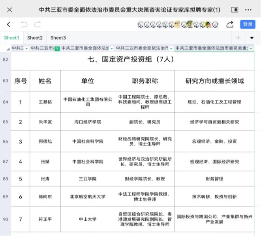Open filter dropdown on fourth column header
The image size is (261, 236).
171,49
